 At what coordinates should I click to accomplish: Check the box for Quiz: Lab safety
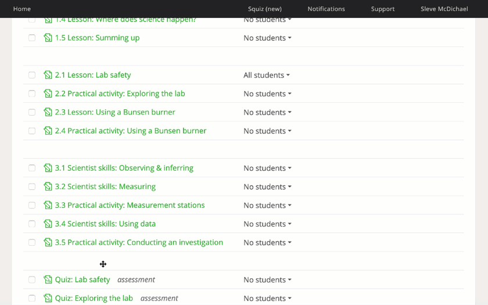pos(32,279)
